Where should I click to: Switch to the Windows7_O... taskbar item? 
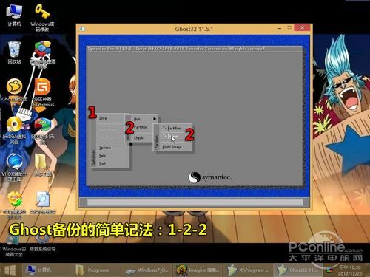pos(147,270)
